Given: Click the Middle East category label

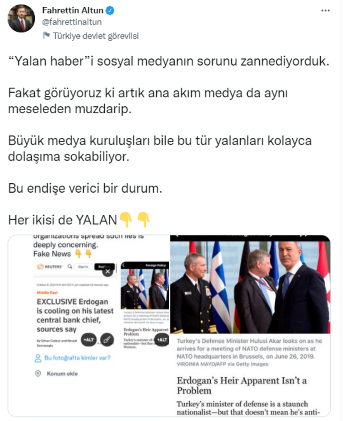Looking at the screenshot, I should click(47, 293).
